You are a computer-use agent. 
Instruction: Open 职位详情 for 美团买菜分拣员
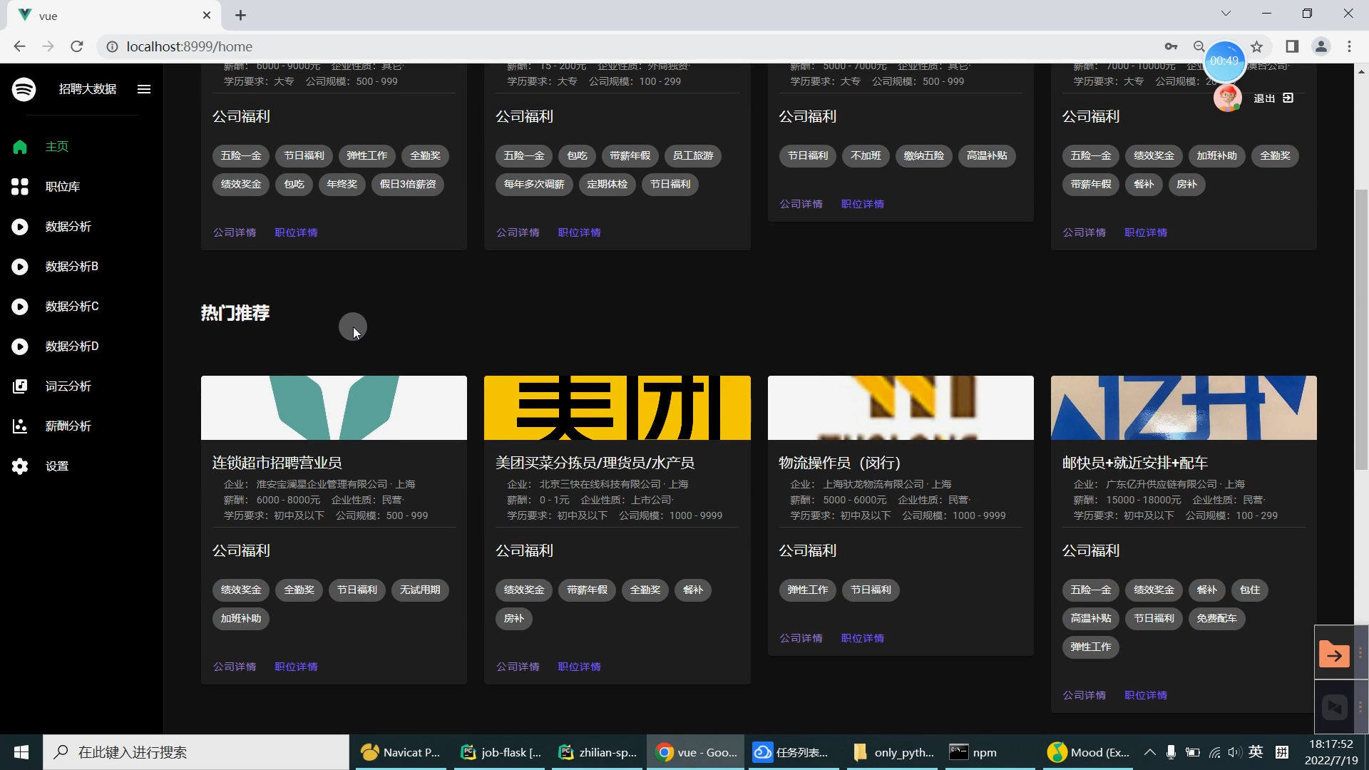580,667
